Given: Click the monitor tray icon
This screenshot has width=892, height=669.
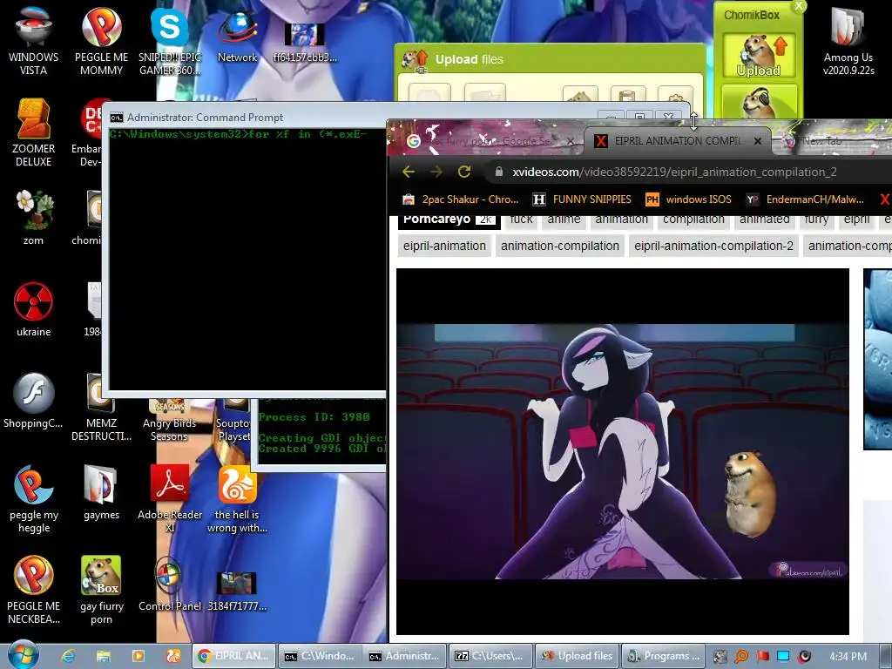Looking at the screenshot, I should (783, 657).
